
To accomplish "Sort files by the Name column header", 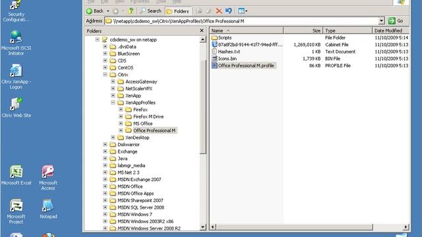I will click(x=246, y=31).
